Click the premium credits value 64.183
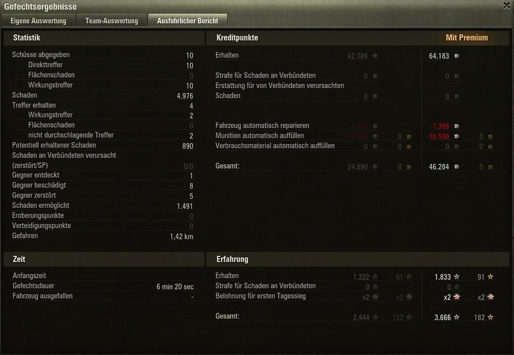Screen dimensions: 514x355 click(439, 56)
